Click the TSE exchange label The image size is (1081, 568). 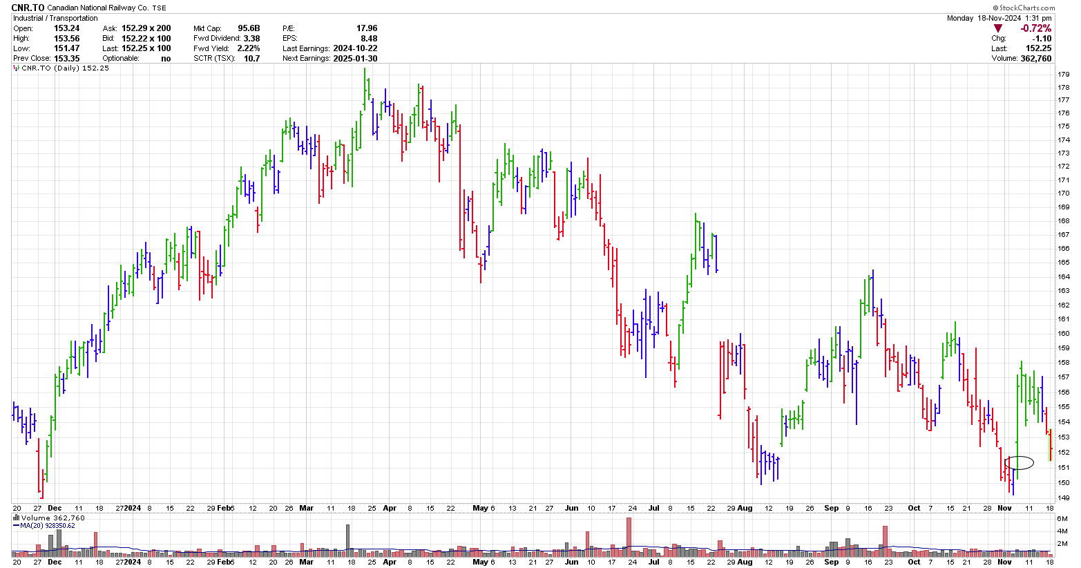coord(159,8)
